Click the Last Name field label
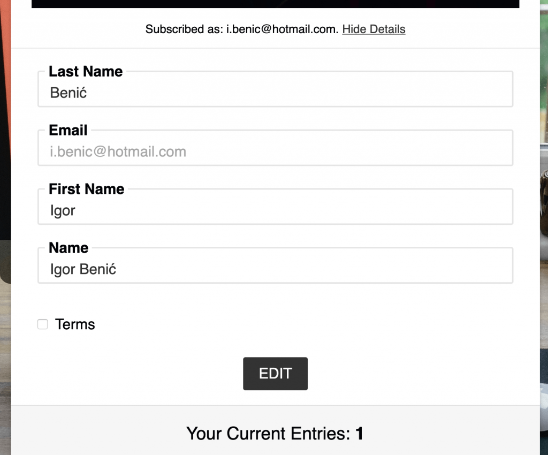 click(x=86, y=71)
